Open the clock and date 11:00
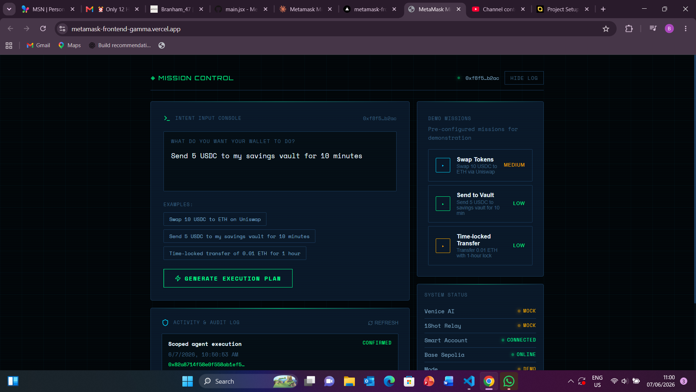The height and width of the screenshot is (392, 696). pos(660,381)
